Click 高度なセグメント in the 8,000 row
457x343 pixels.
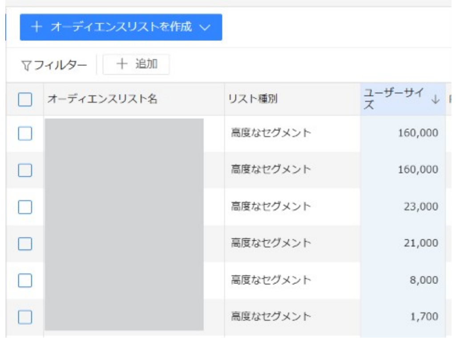(x=271, y=280)
